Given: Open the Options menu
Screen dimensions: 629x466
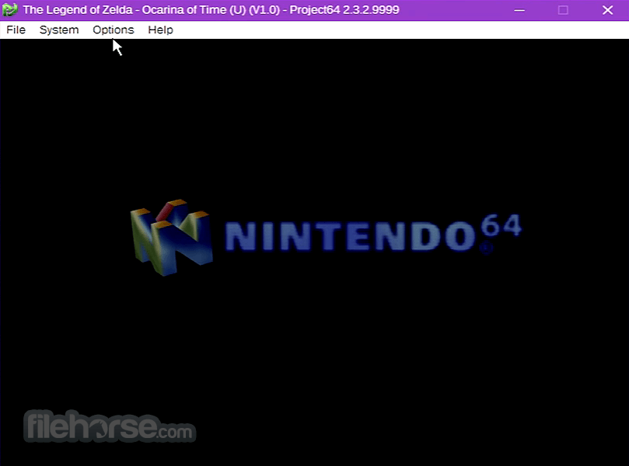Looking at the screenshot, I should click(113, 30).
